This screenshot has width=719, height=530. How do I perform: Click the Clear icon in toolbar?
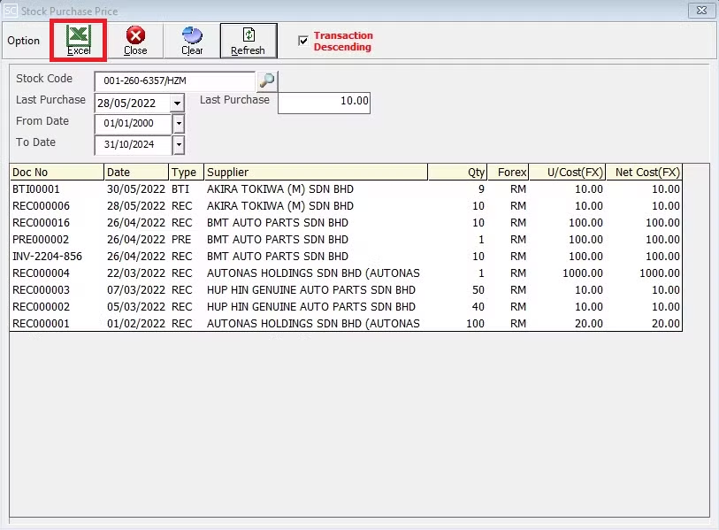(x=192, y=41)
